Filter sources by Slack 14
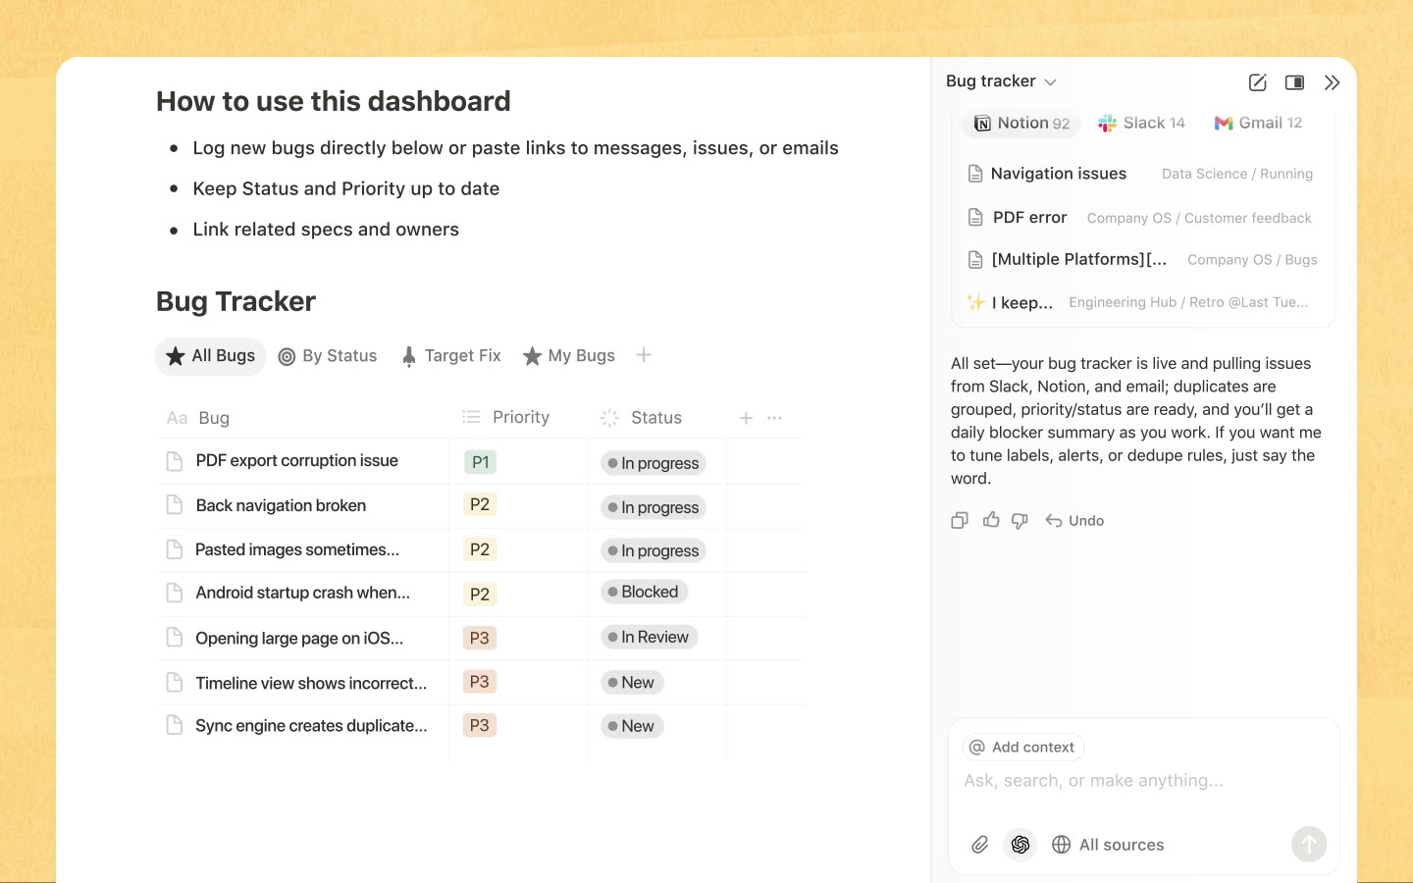1413x883 pixels. [1141, 123]
